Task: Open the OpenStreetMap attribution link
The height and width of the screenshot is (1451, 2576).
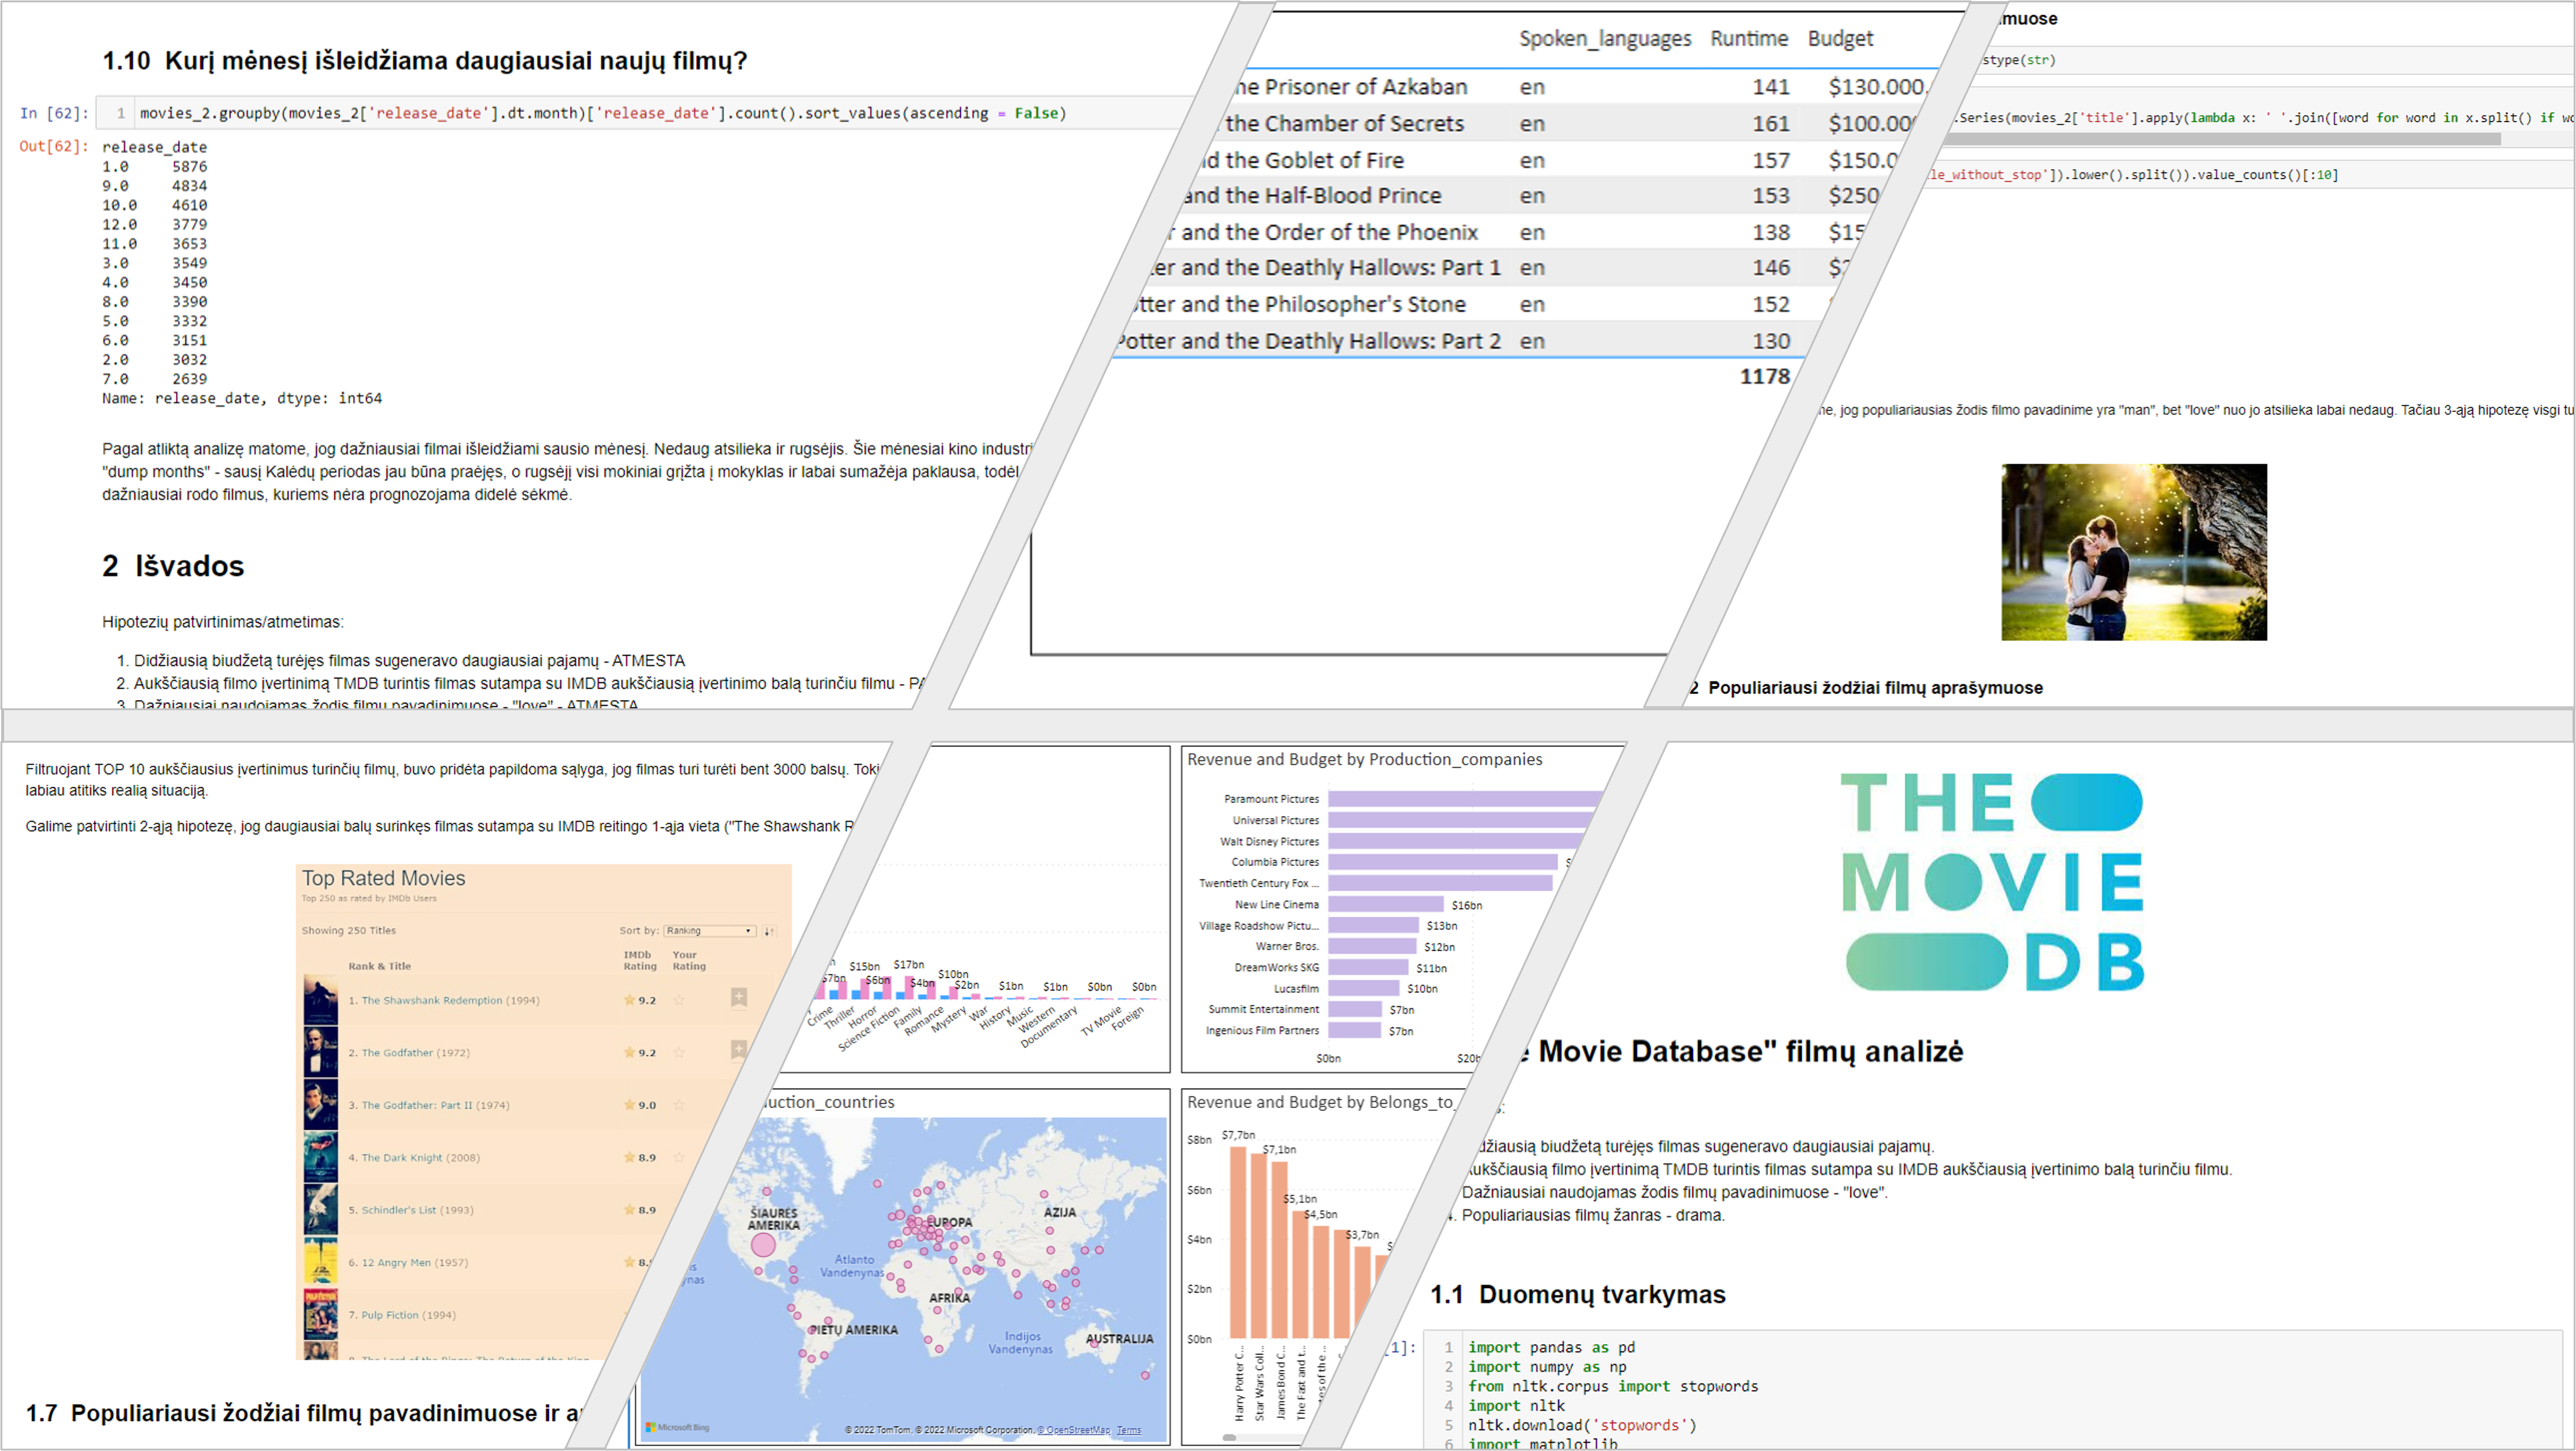Action: point(1073,1430)
